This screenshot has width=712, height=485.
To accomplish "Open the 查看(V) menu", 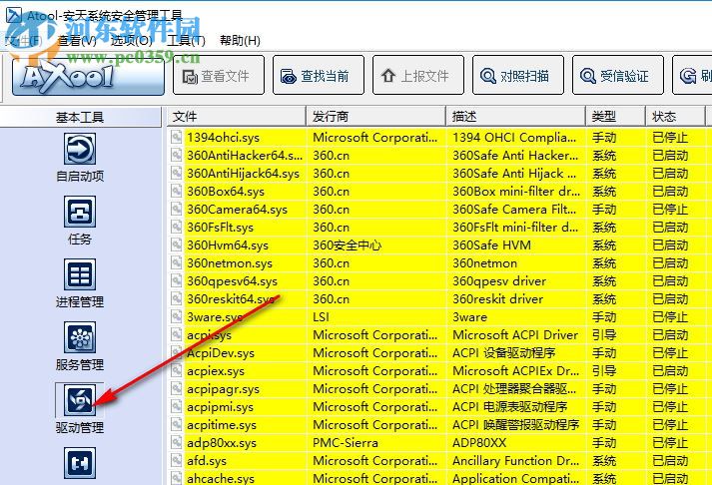I will tap(77, 41).
